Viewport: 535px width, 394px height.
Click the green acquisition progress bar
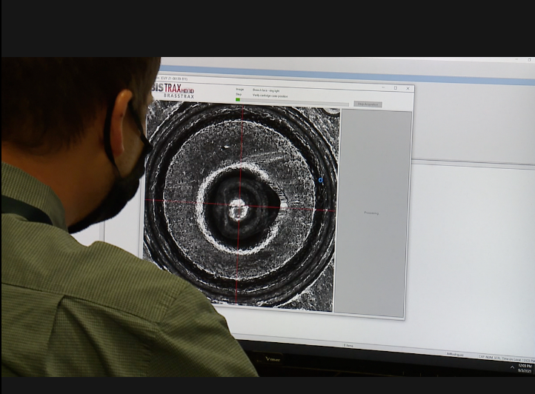coord(238,100)
